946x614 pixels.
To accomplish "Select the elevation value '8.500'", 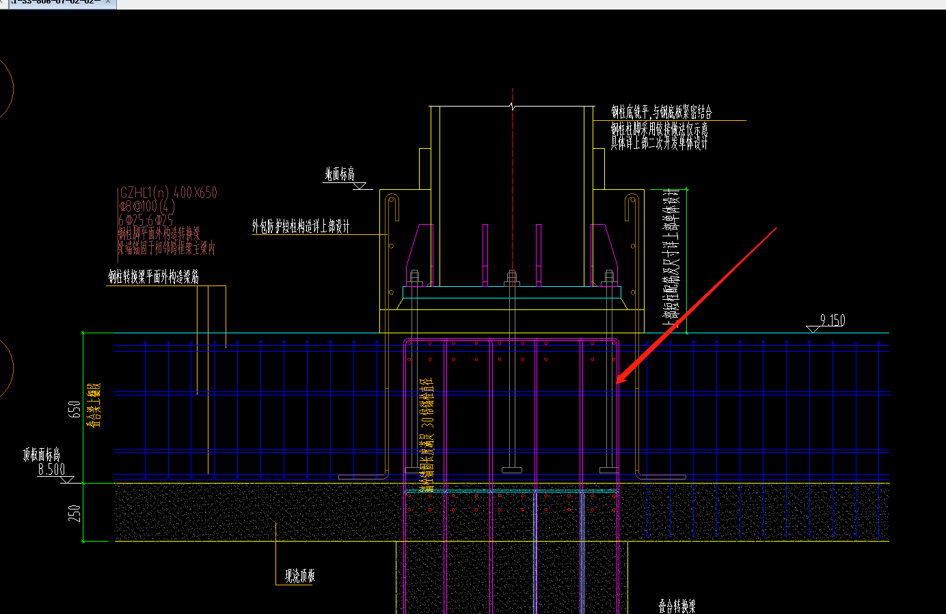I will click(x=51, y=469).
